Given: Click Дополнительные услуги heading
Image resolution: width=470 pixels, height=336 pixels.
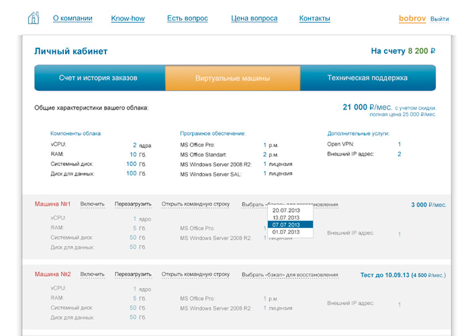Looking at the screenshot, I should tap(358, 134).
